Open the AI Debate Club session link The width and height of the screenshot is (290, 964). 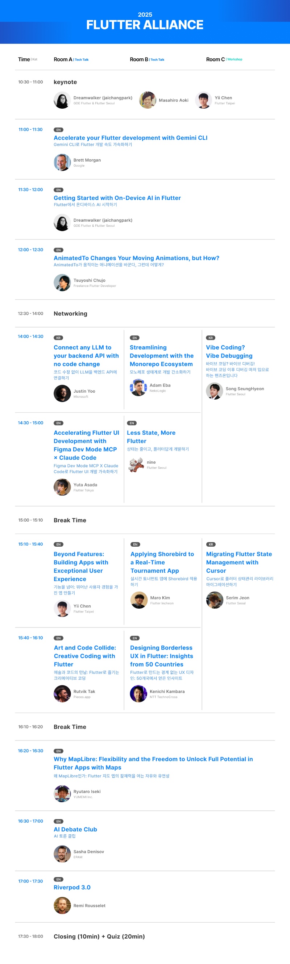(75, 829)
